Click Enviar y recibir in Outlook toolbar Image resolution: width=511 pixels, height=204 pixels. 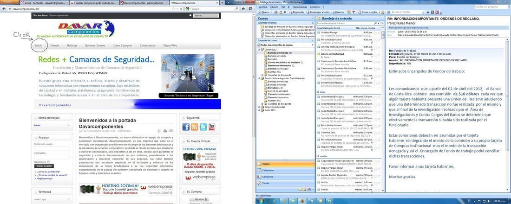click(367, 12)
